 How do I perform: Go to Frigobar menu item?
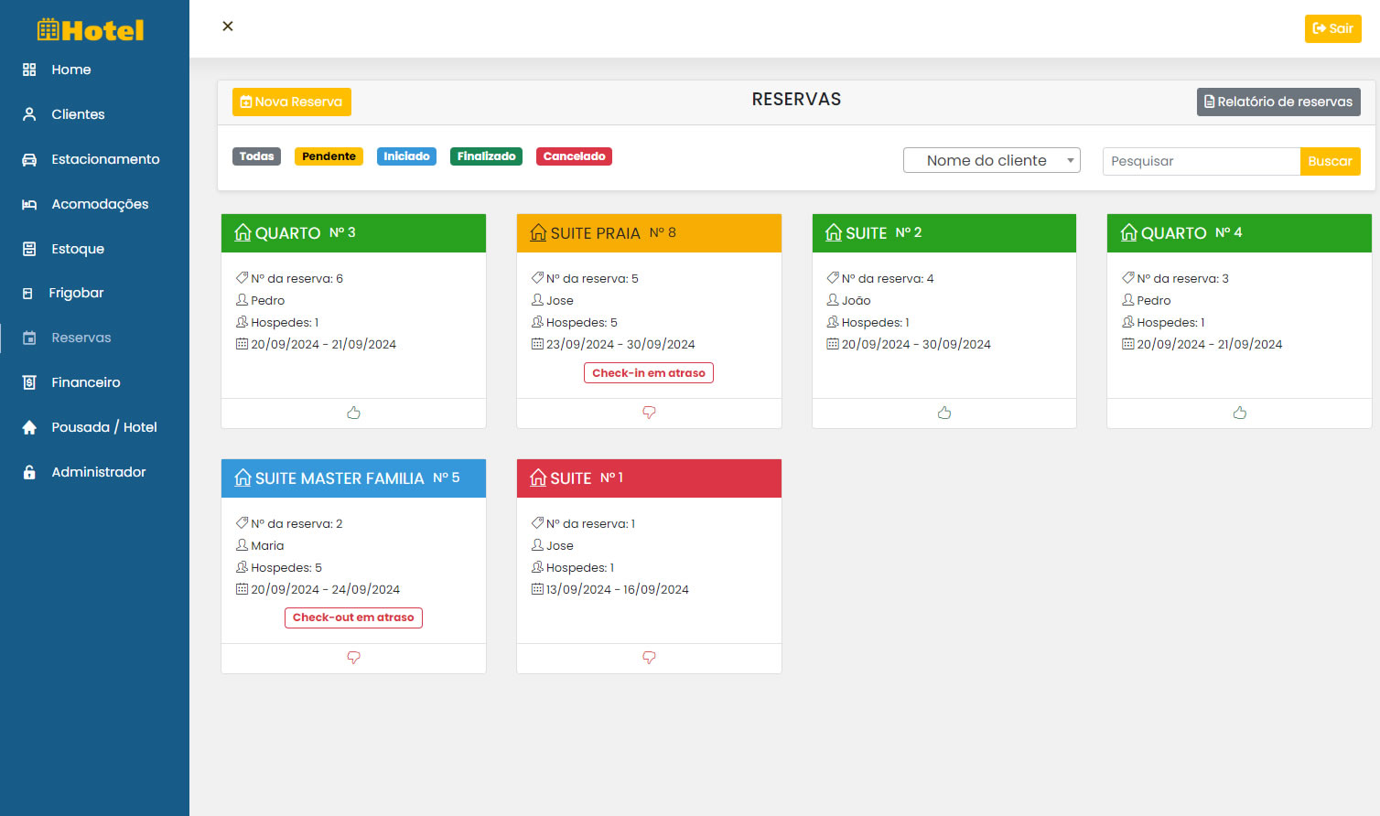(76, 293)
